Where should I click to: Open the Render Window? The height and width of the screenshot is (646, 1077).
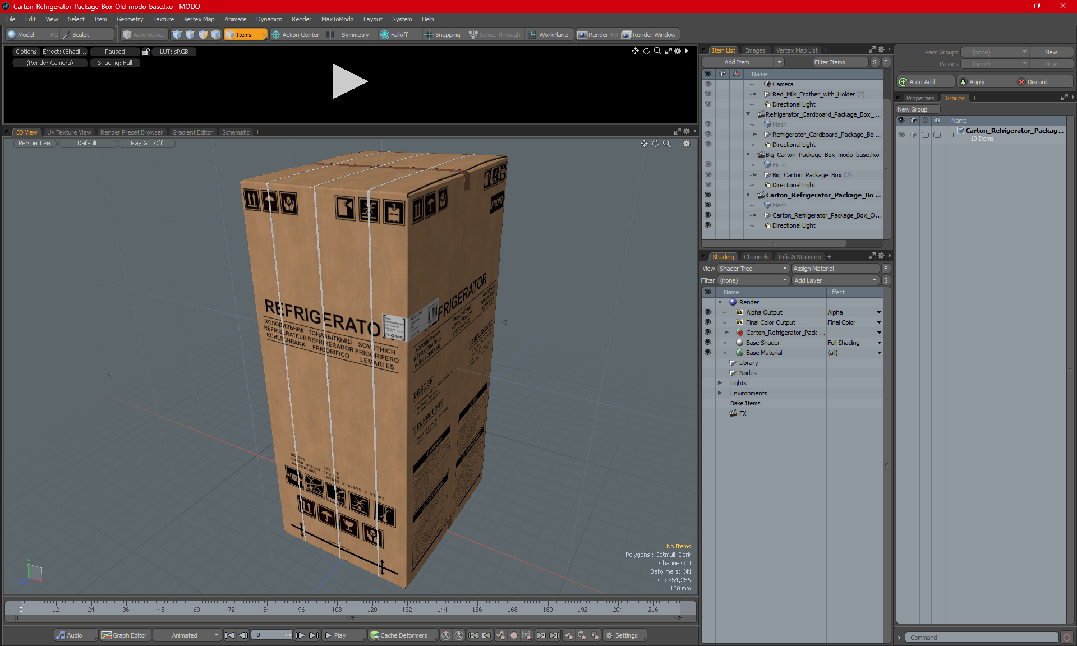click(x=649, y=35)
